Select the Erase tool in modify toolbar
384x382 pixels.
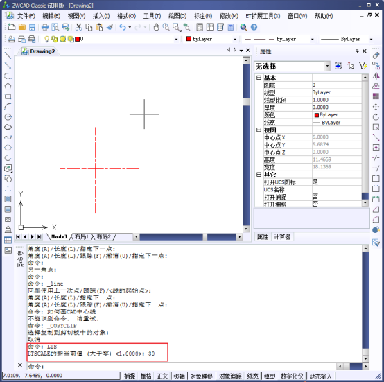(376, 55)
